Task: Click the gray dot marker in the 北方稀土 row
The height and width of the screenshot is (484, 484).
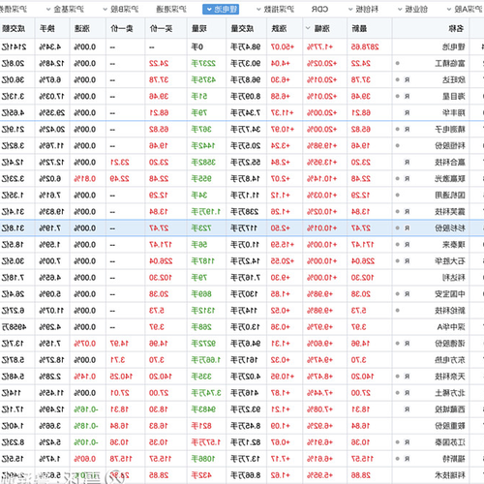Action: click(398, 393)
